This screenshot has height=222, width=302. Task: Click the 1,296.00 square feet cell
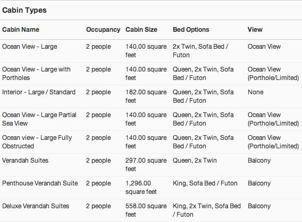click(x=141, y=188)
